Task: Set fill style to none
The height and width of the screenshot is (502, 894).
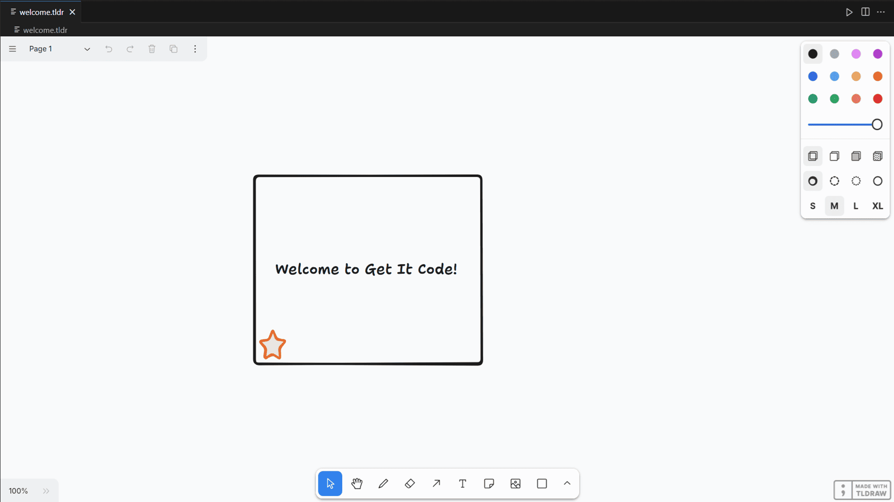Action: click(x=813, y=156)
